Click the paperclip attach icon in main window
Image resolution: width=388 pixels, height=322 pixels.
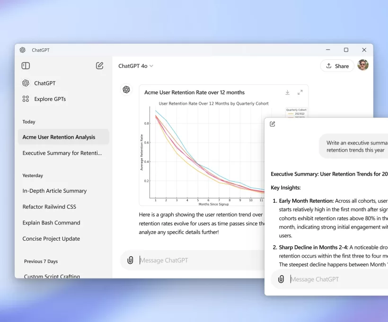(130, 260)
